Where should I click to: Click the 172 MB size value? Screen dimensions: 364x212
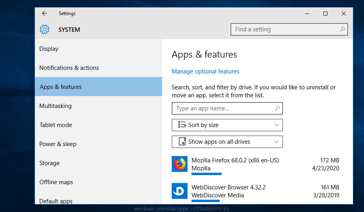tap(330, 160)
